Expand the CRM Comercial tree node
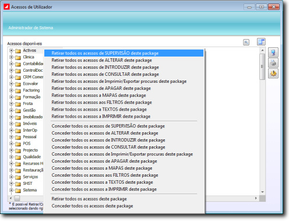 pyautogui.click(x=11, y=77)
